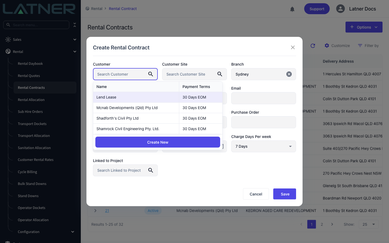
Task: Click Create New customer button
Action: point(158,142)
